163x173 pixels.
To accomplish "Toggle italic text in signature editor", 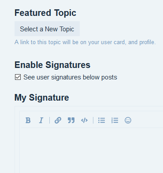I will (41, 120).
